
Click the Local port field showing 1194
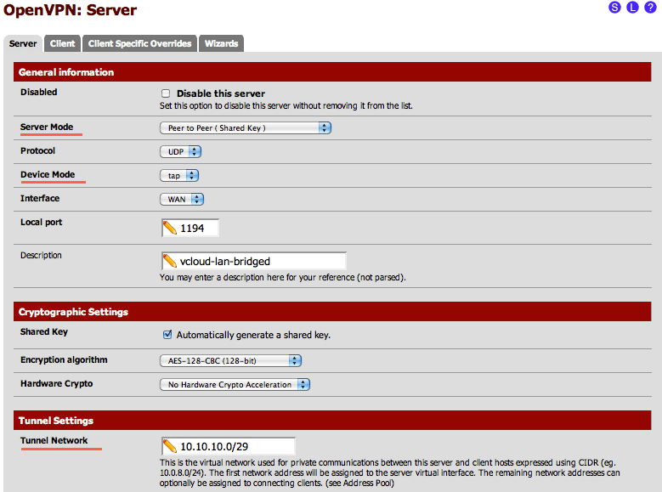point(190,228)
